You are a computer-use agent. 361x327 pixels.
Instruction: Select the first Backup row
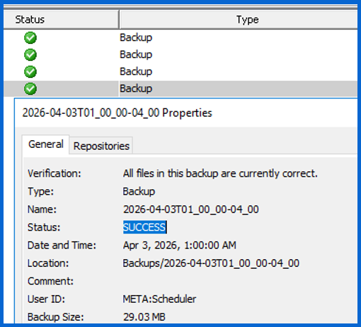click(x=180, y=38)
